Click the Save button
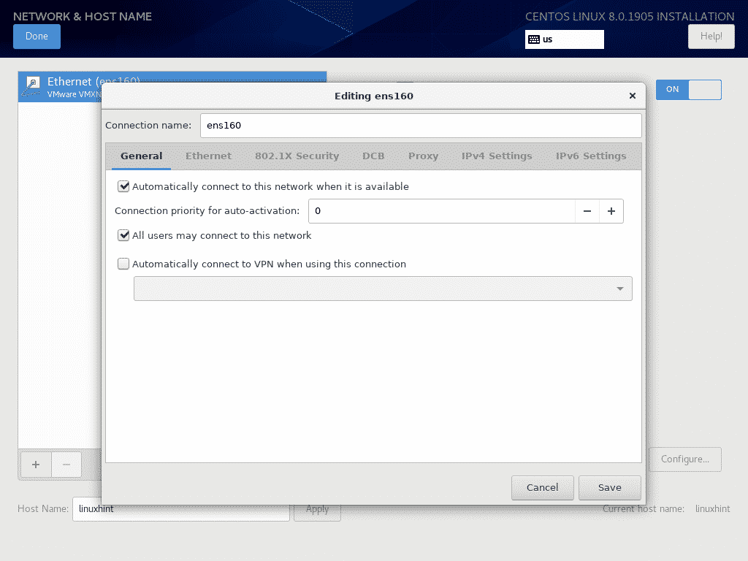Screen dimensions: 748x561 click(x=609, y=487)
